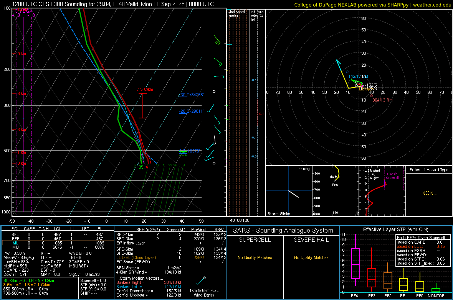Click the MidRH = 59% value
This screenshot has height=300, width=453.
[x=16, y=266]
